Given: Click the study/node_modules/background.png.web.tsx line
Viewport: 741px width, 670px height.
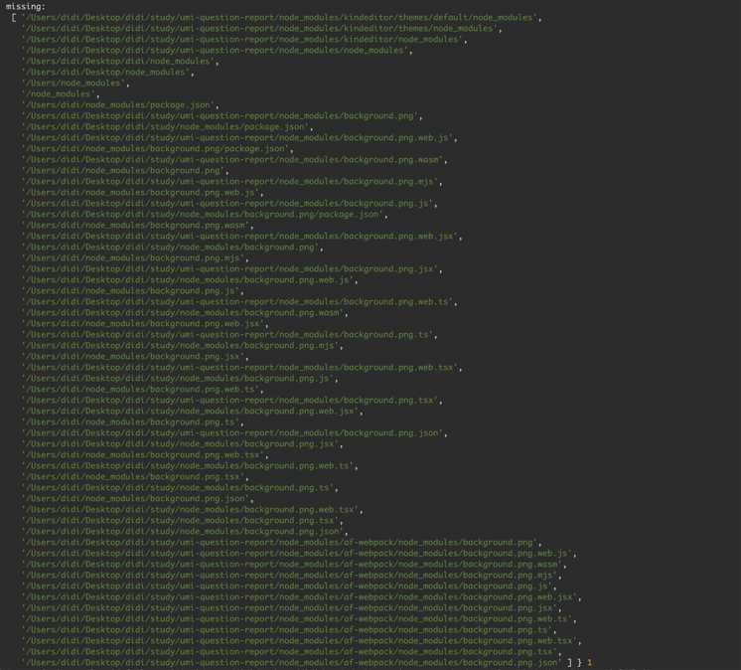Looking at the screenshot, I should [193, 510].
